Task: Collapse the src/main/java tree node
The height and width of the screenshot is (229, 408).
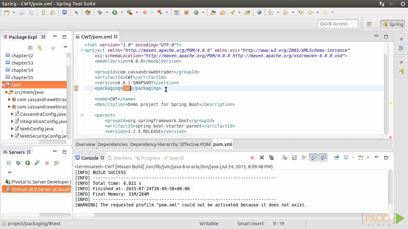Action: tap(6, 92)
